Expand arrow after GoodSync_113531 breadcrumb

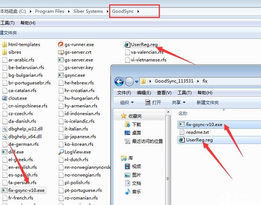click(x=198, y=81)
